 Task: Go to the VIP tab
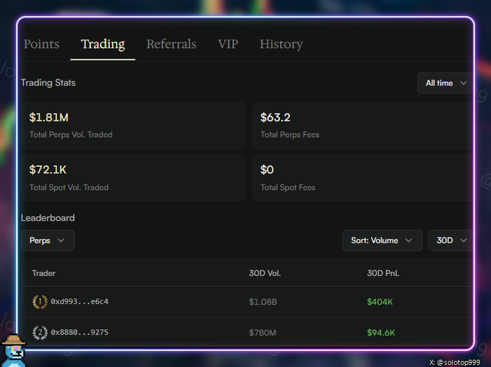(x=228, y=44)
